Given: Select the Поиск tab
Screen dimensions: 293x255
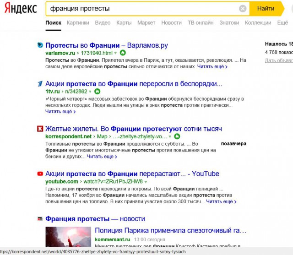Looking at the screenshot, I should [53, 22].
